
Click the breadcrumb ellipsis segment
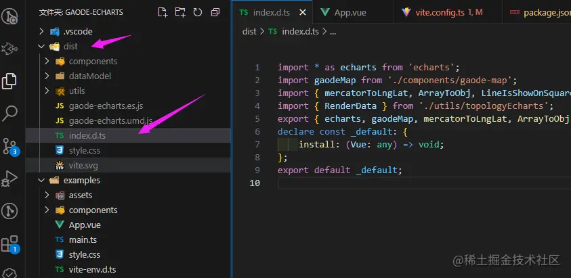click(333, 32)
